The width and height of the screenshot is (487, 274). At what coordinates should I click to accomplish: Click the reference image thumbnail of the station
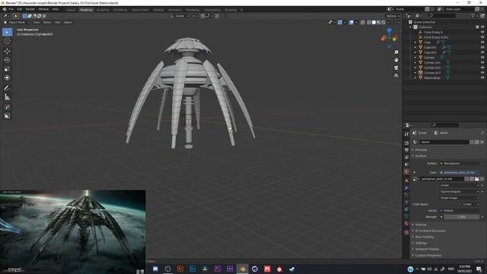tap(73, 231)
